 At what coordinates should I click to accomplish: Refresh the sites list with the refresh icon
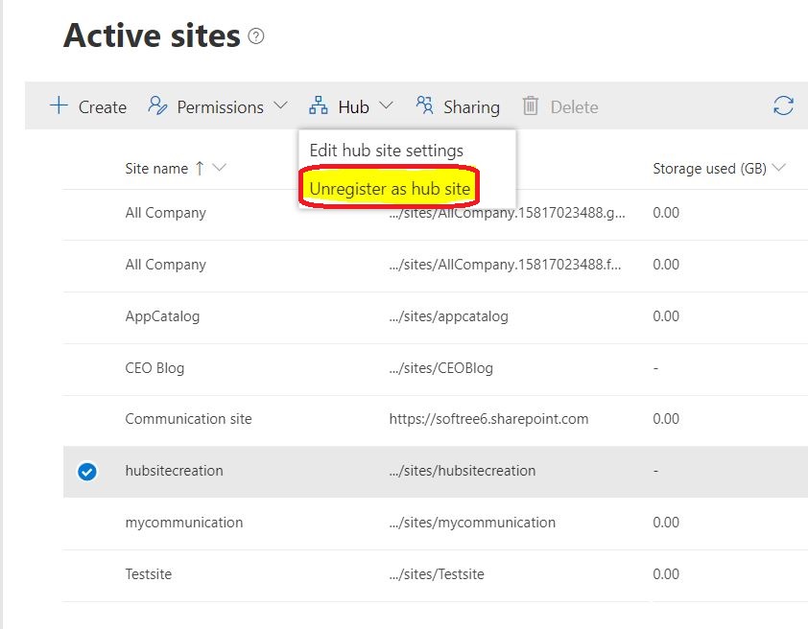(x=783, y=106)
